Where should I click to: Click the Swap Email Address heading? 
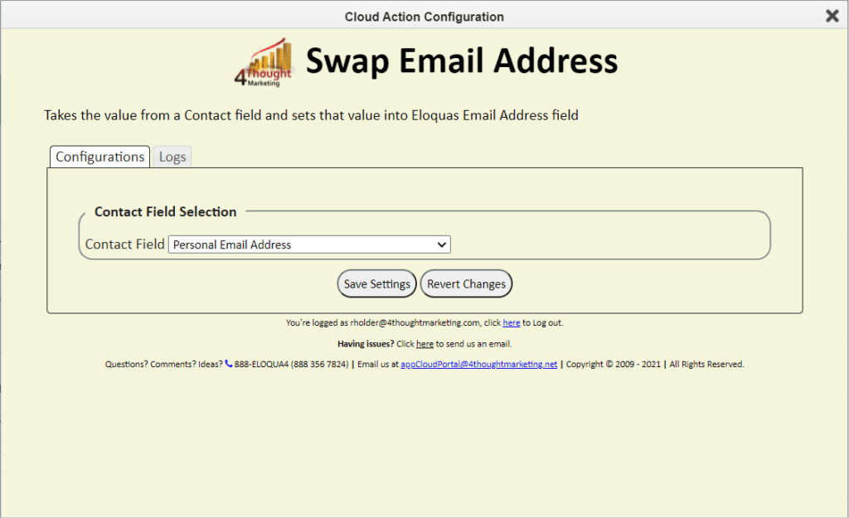click(461, 61)
